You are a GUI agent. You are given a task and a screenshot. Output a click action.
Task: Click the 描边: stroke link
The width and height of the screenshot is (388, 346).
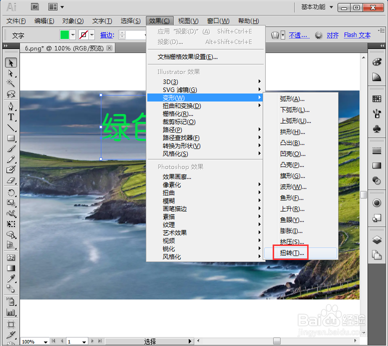coord(107,35)
